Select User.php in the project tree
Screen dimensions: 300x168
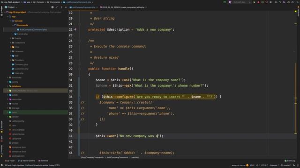pos(19,73)
